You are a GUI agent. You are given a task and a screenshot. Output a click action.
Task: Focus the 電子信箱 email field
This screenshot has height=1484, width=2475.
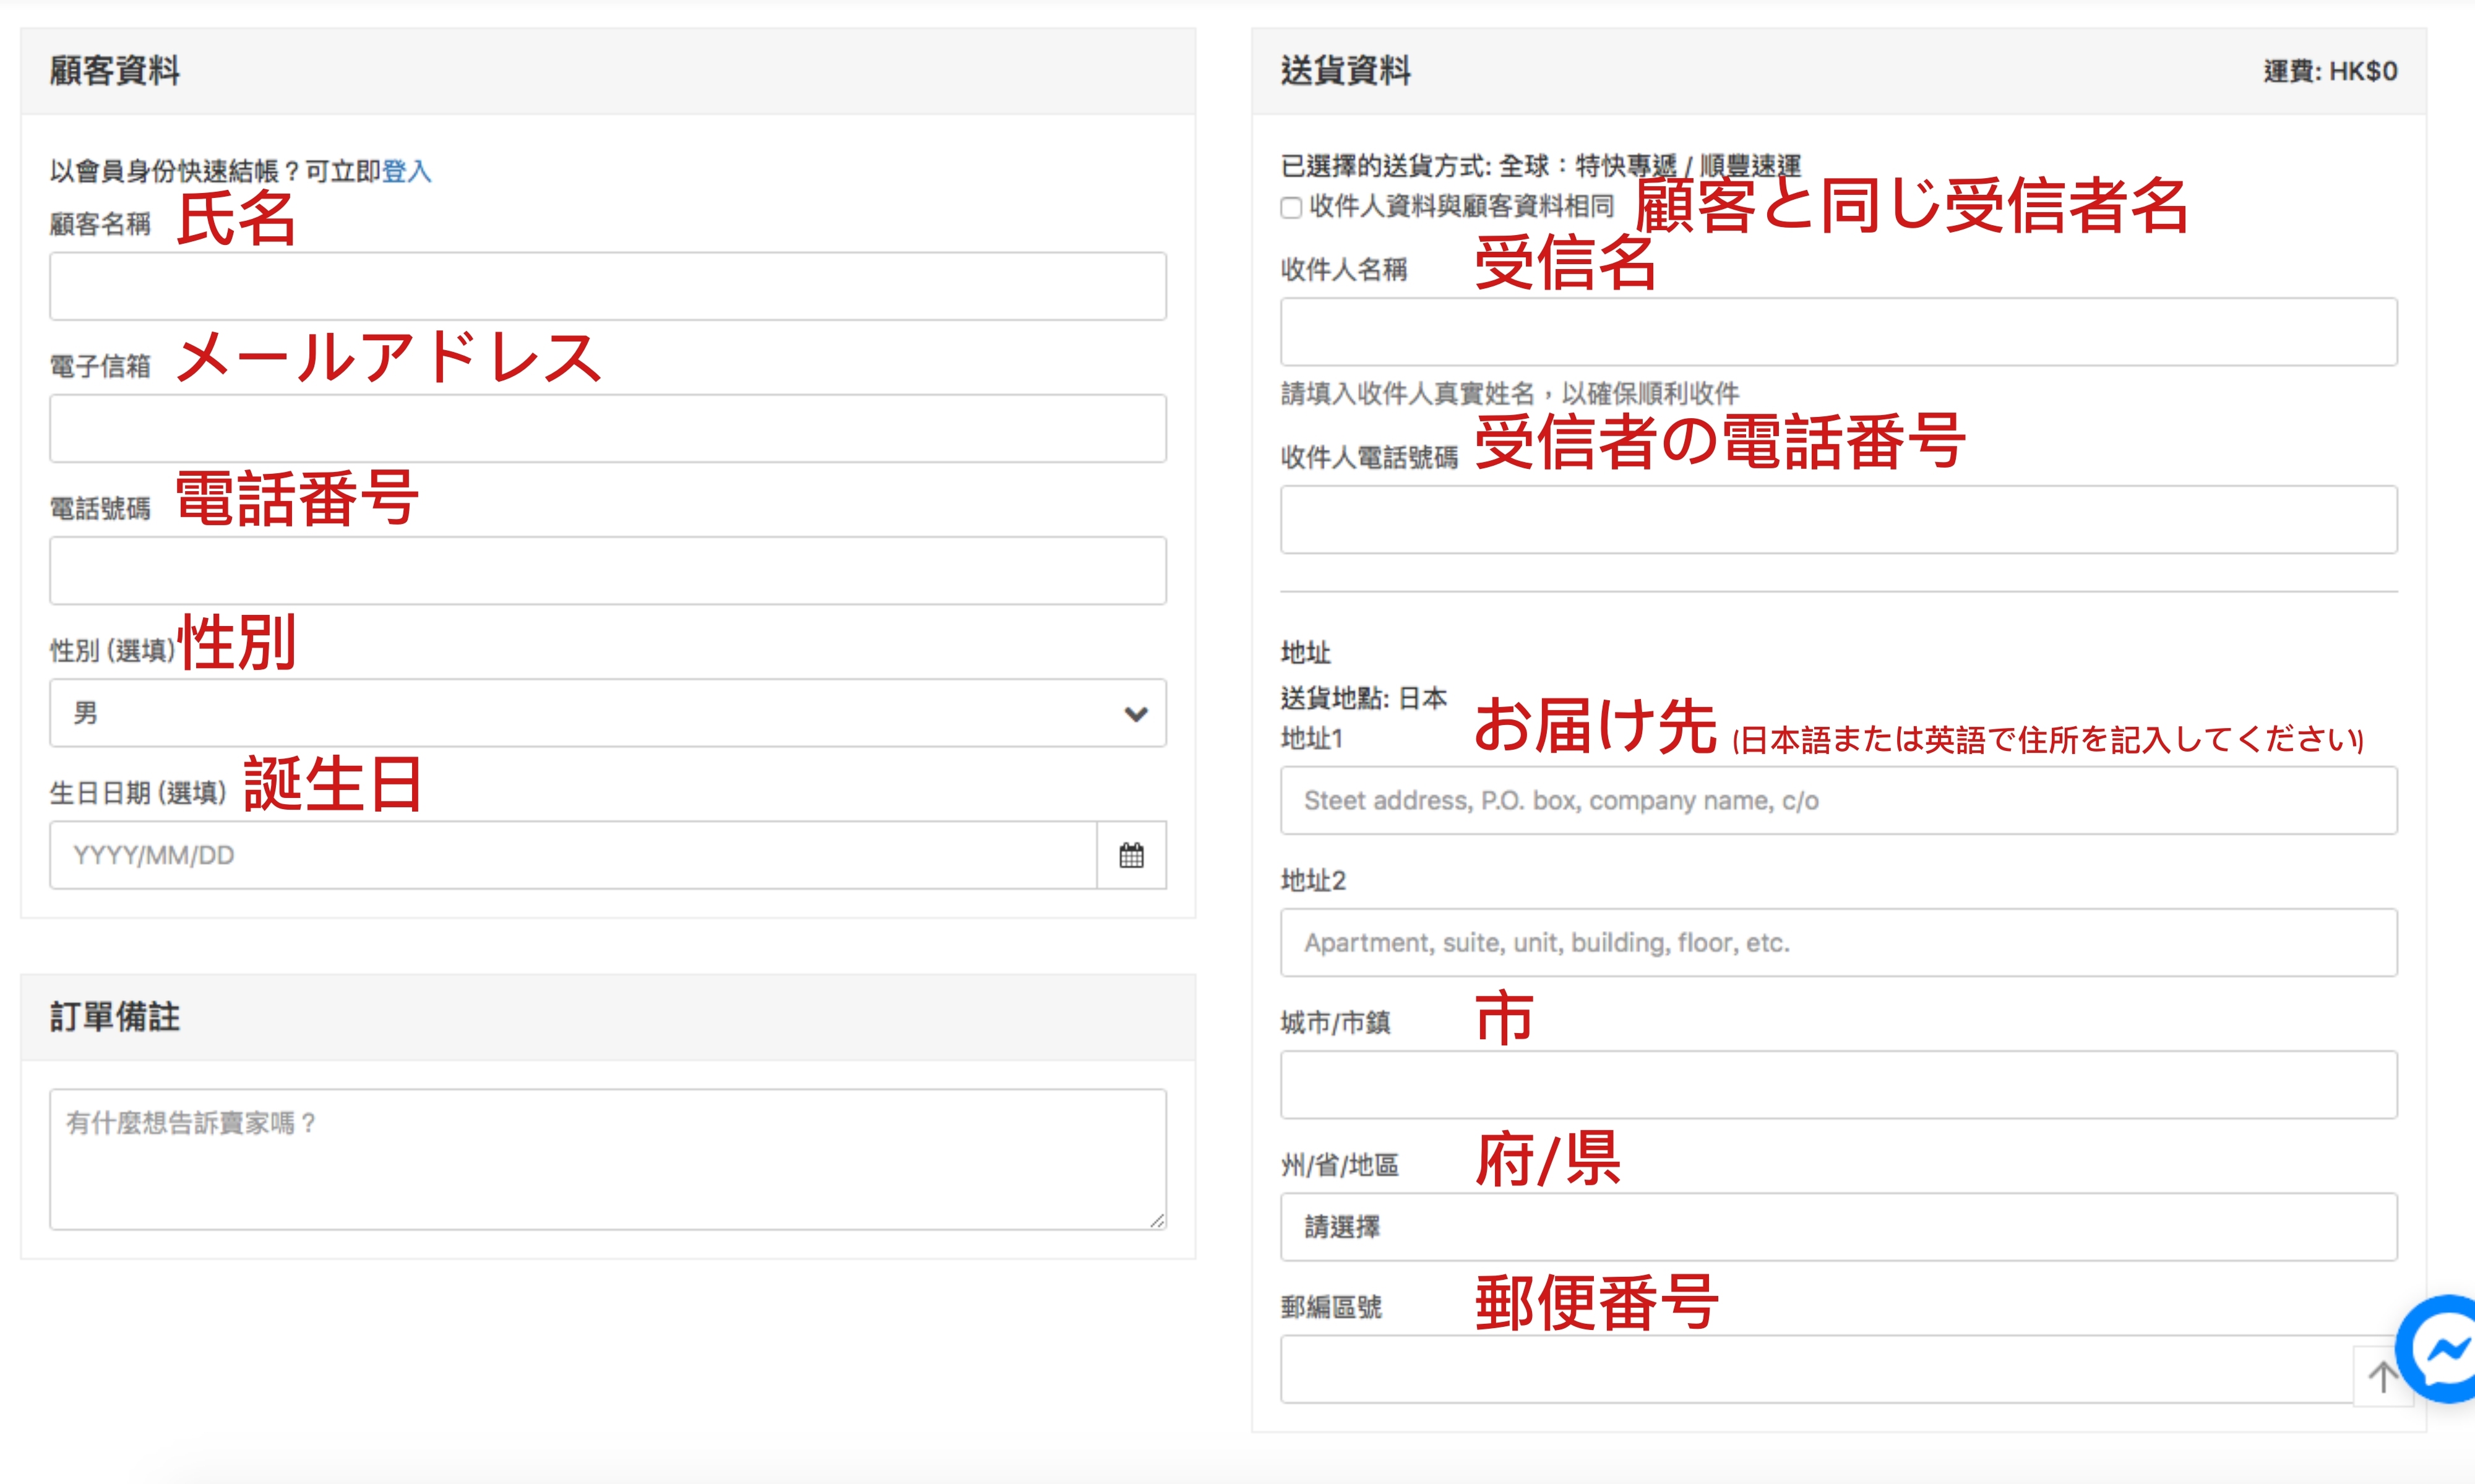607,429
